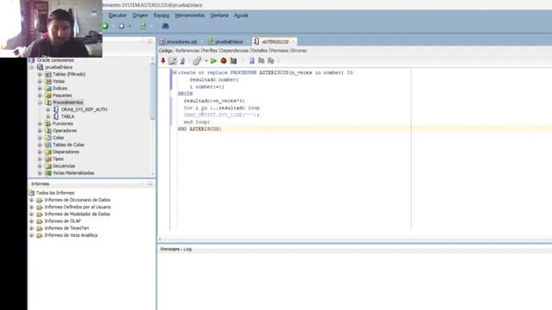
Task: Expand Informes Definidos por el Usuario
Action: [31, 207]
